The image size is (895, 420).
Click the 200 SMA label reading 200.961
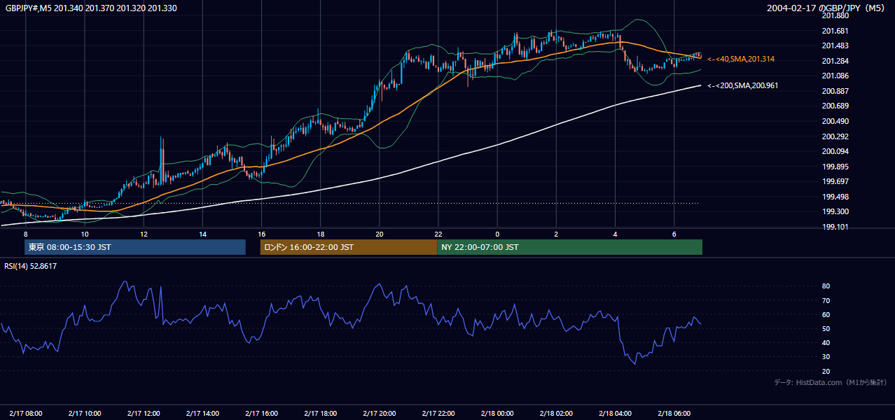coord(742,85)
